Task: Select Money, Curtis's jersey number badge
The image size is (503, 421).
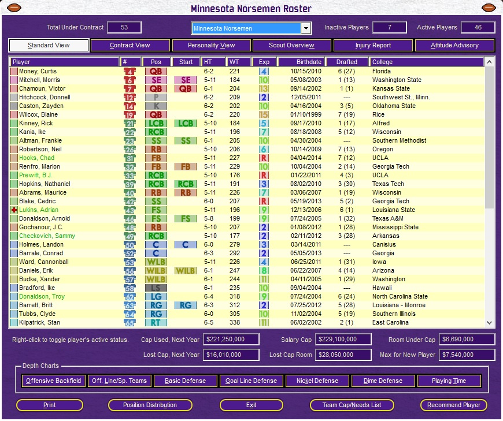Action: click(130, 71)
